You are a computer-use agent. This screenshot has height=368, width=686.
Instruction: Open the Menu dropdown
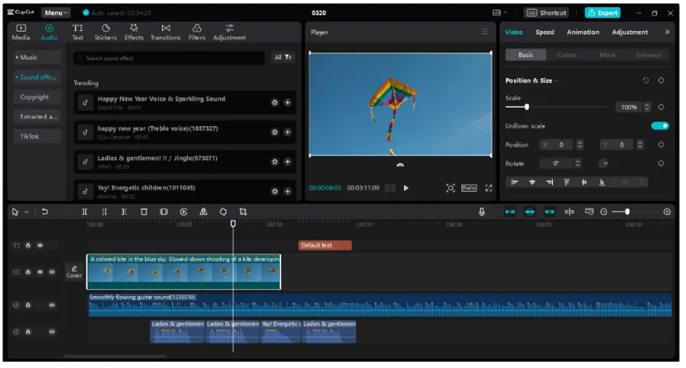[56, 12]
